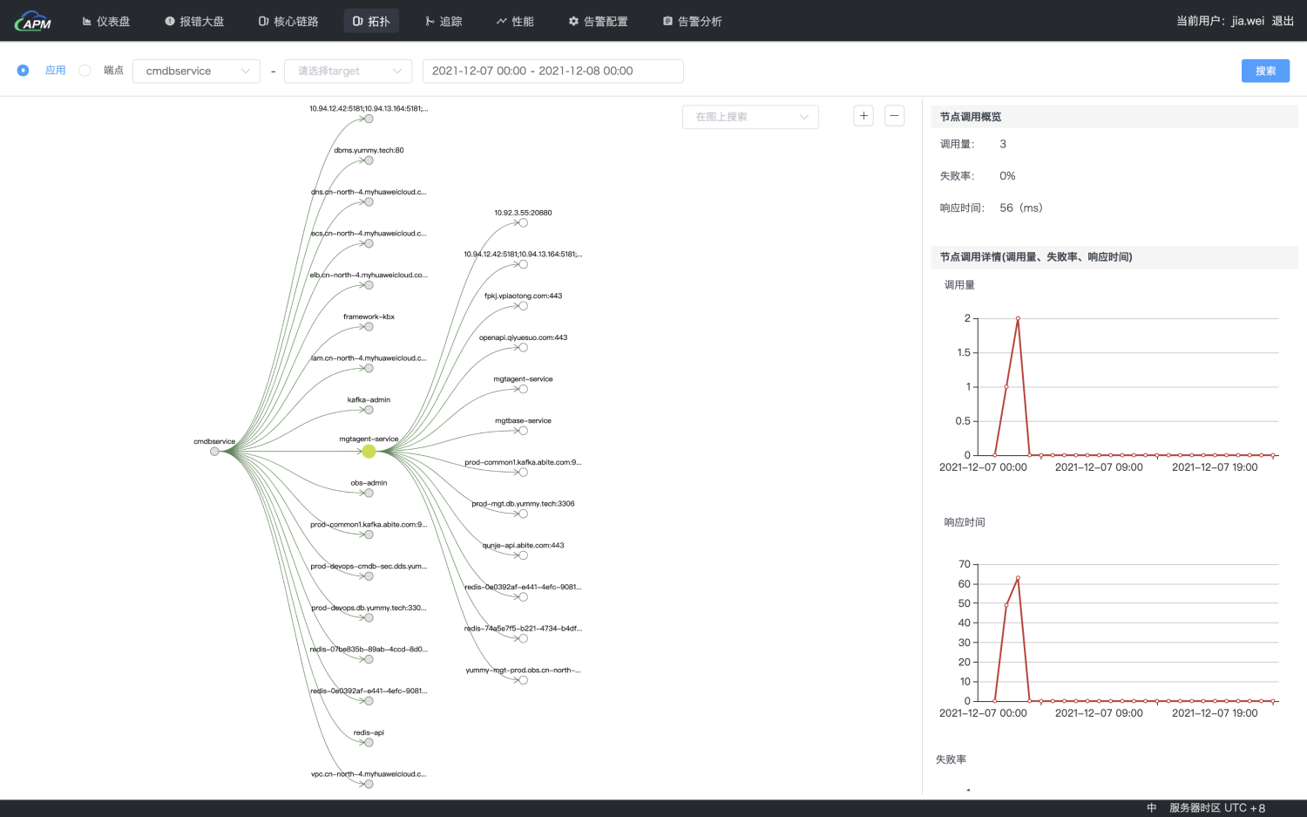
Task: Select the highlighted mgtagent-service center node
Action: point(369,451)
